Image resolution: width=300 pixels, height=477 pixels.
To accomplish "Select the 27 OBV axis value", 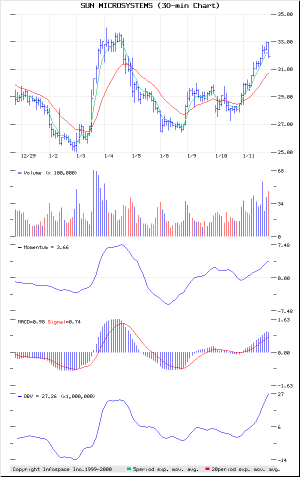I will coord(280,394).
